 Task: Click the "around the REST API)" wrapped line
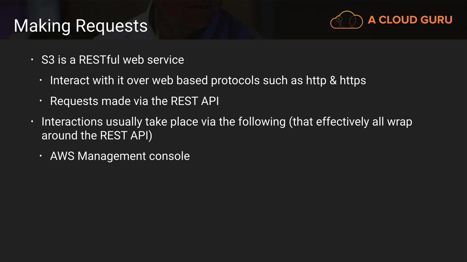(97, 135)
